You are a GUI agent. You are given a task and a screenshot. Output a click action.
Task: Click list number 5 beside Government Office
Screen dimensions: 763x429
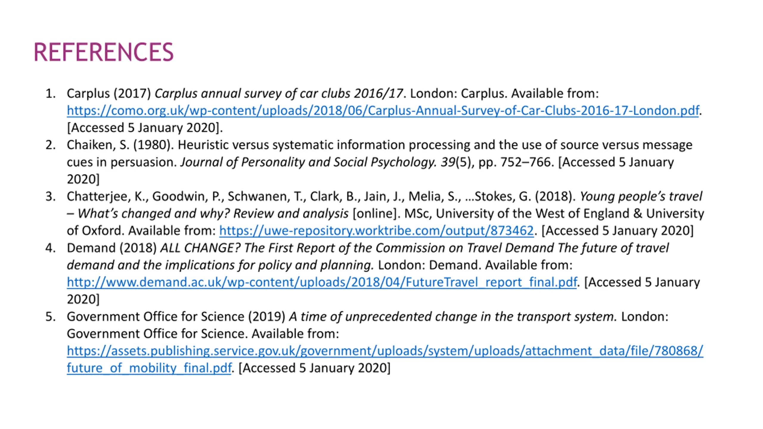point(51,316)
